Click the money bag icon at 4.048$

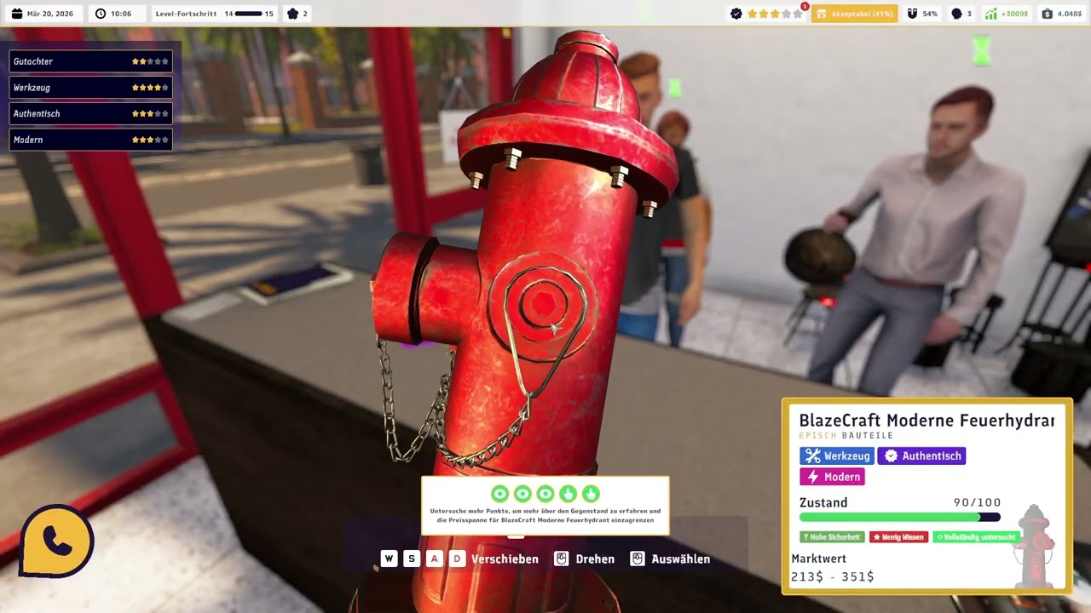tap(1047, 14)
